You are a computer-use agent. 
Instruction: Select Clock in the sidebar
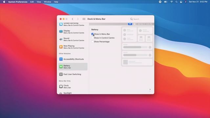tap(73, 87)
